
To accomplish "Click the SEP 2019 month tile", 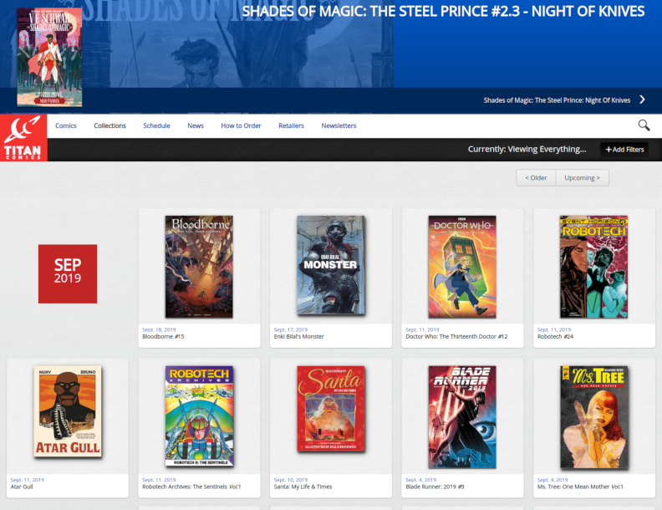I will point(68,273).
